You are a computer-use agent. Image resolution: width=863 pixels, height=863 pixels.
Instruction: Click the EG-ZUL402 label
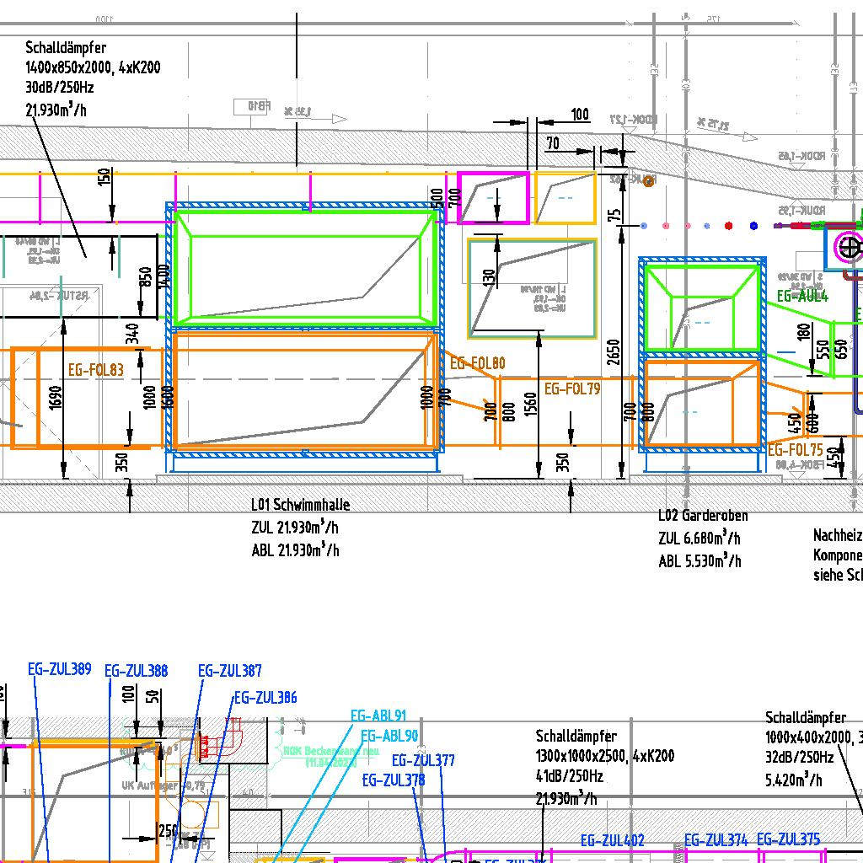pyautogui.click(x=612, y=840)
